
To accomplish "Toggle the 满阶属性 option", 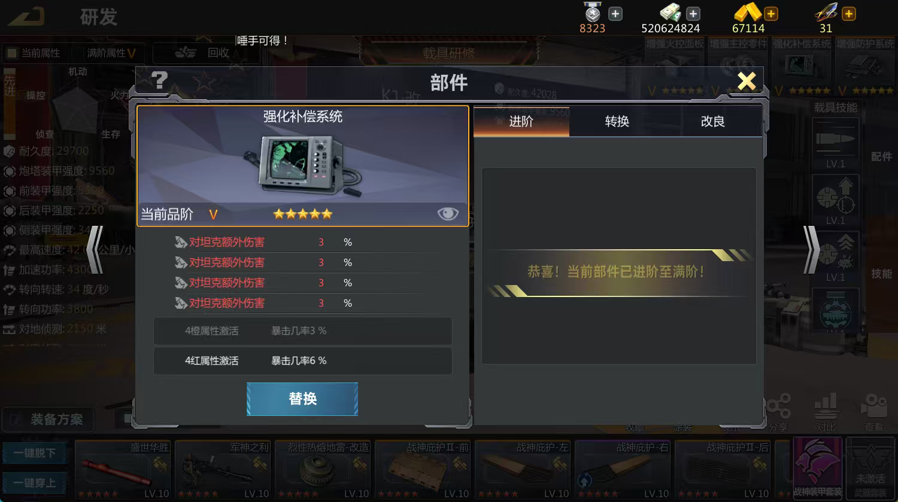I will (111, 53).
